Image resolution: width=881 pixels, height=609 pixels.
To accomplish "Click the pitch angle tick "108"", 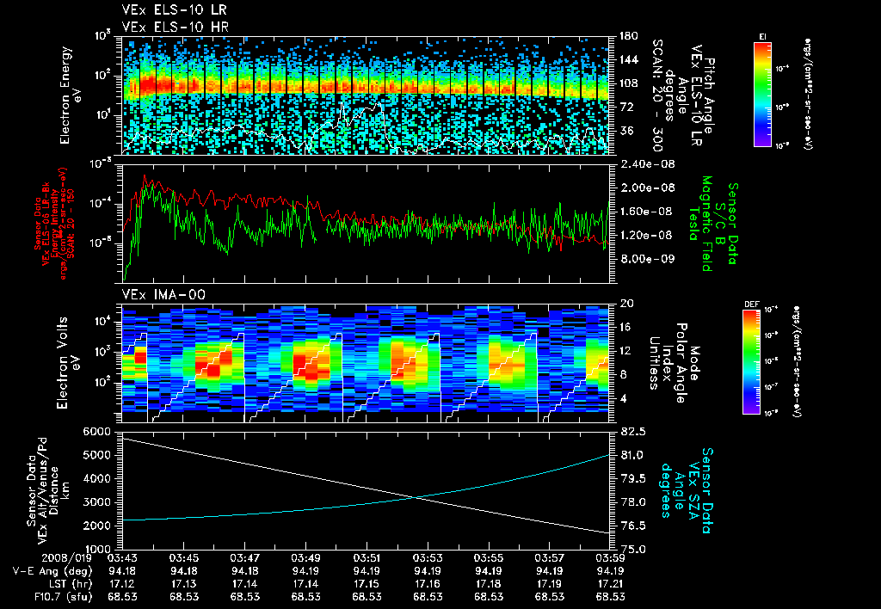I will (x=628, y=83).
